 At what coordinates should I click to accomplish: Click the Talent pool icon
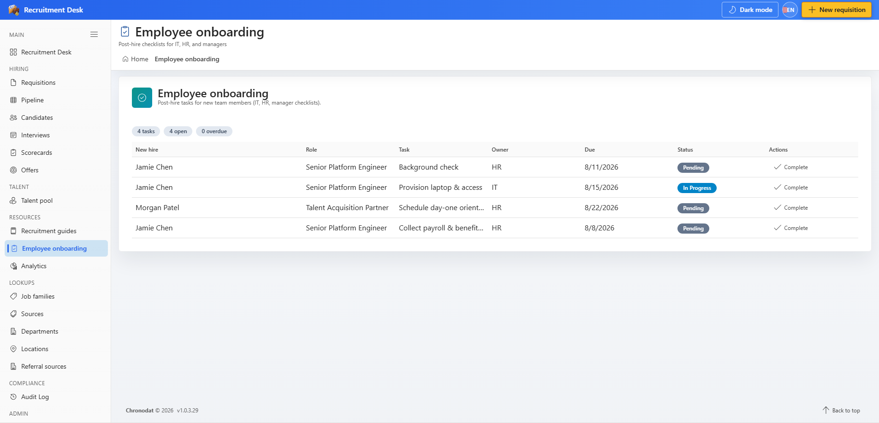13,200
